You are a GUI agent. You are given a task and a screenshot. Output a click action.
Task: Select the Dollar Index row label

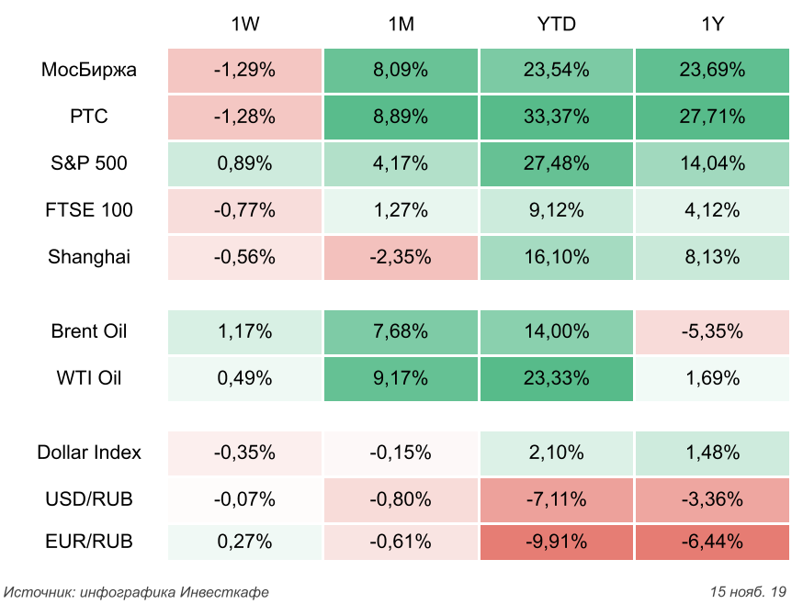[89, 453]
